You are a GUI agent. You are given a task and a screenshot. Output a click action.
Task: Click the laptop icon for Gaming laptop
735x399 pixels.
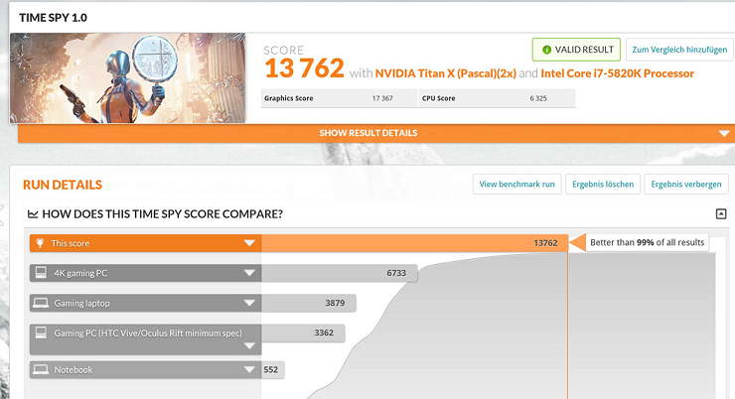click(x=41, y=303)
